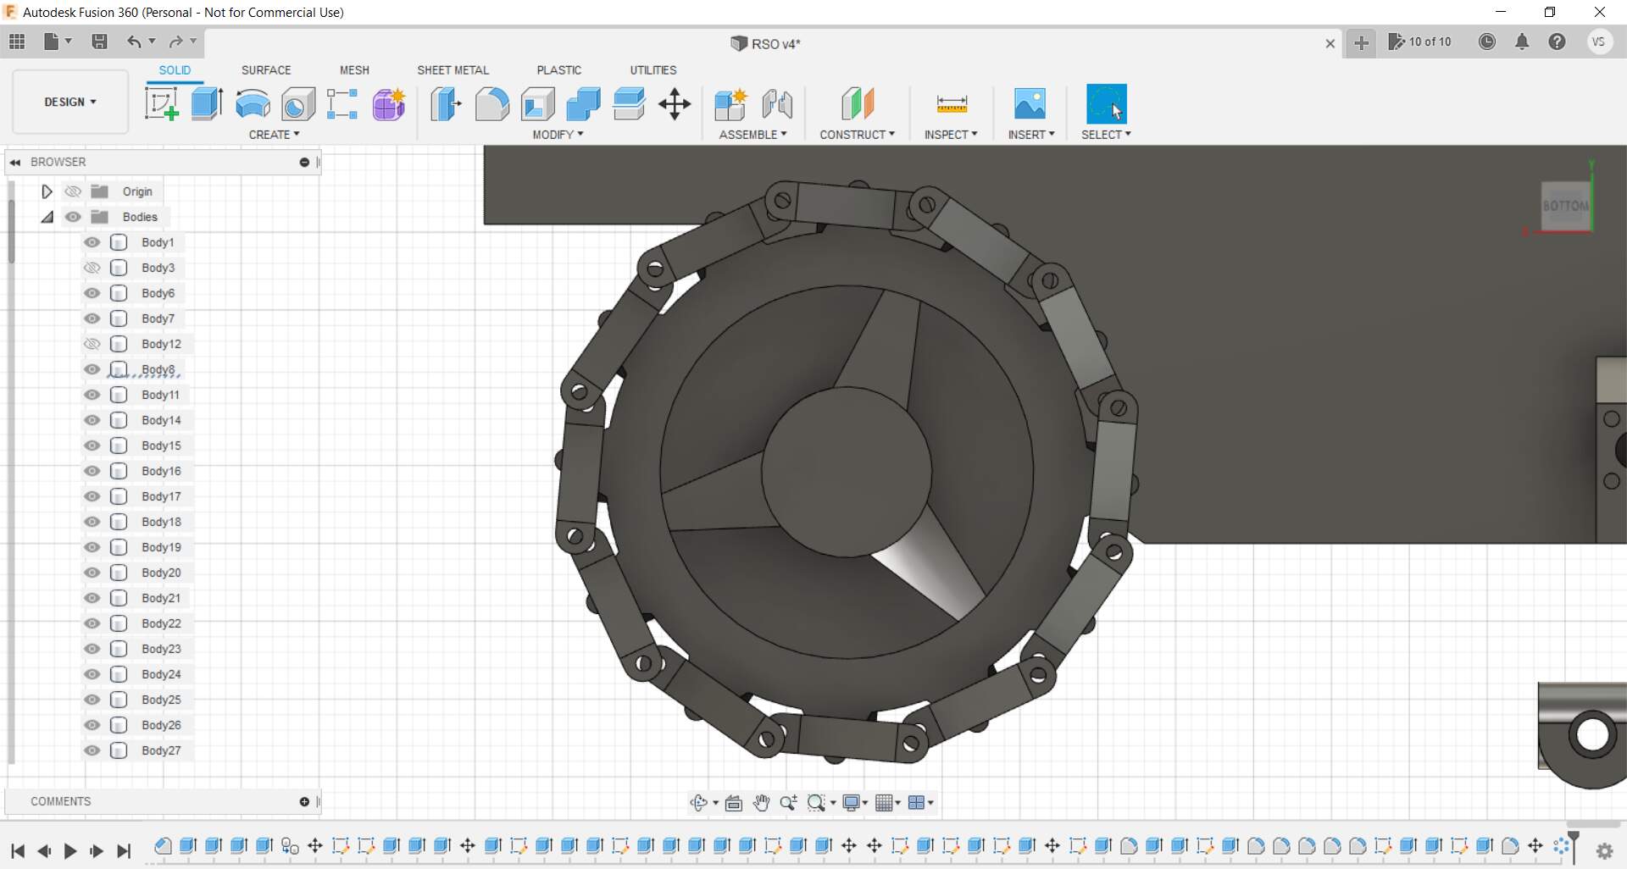Select the Fillet tool in Modify

click(491, 104)
